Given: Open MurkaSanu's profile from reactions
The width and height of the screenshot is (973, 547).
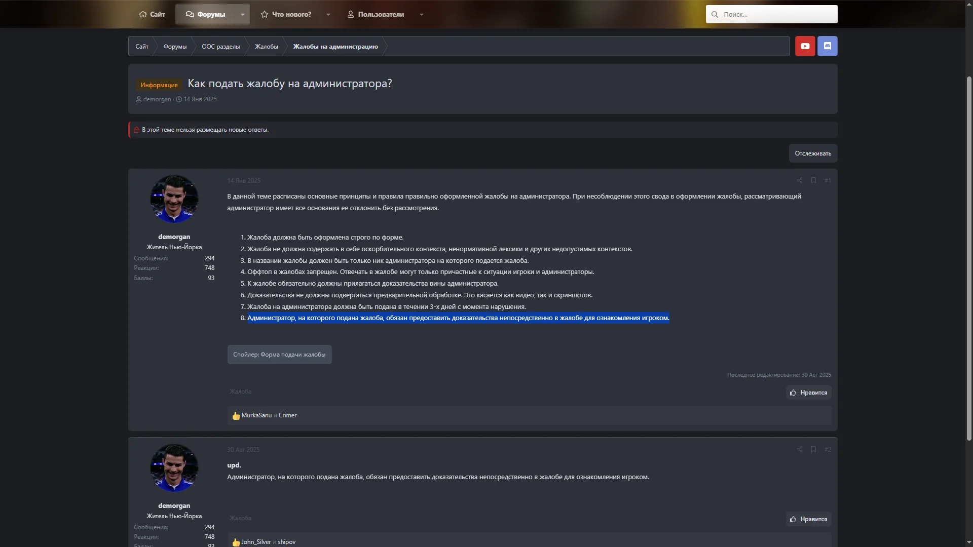Looking at the screenshot, I should pyautogui.click(x=256, y=415).
